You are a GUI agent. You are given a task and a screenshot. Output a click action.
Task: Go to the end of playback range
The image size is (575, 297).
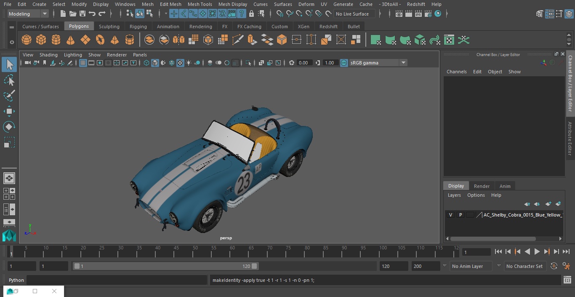point(566,252)
